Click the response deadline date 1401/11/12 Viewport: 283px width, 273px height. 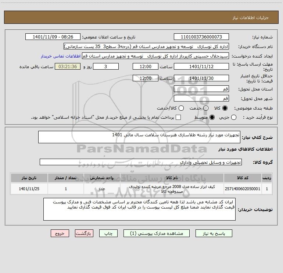pos(201,66)
